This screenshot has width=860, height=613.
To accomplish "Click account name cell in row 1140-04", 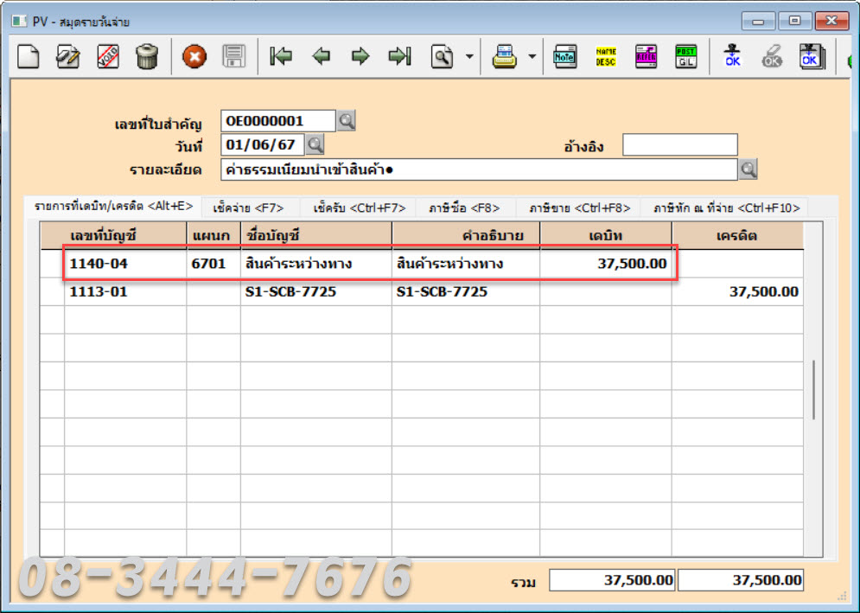I will (316, 264).
